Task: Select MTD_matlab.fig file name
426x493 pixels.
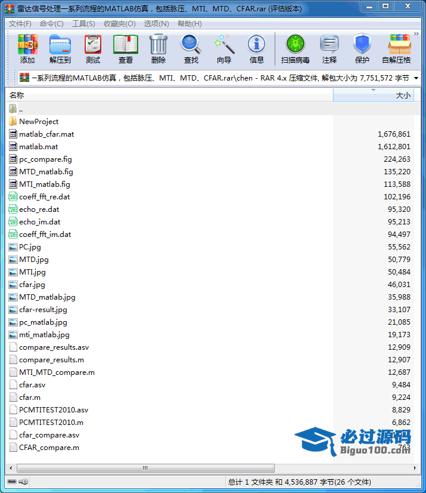Action: tap(46, 172)
